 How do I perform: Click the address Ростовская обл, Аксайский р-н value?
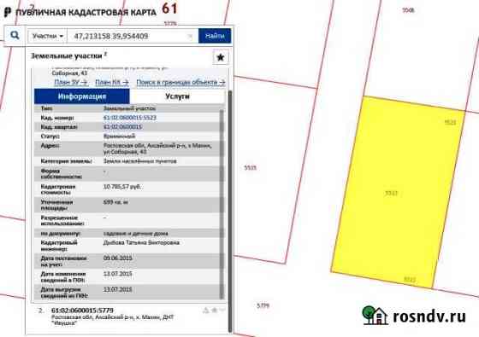(157, 148)
